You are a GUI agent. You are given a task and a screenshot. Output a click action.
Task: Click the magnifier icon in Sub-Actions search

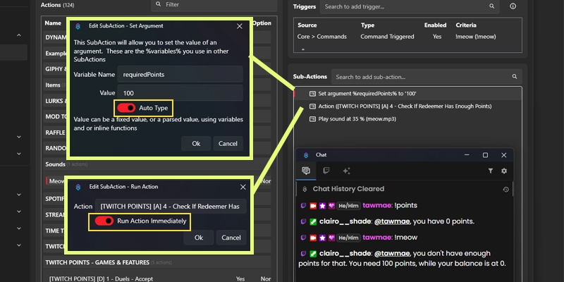point(515,77)
